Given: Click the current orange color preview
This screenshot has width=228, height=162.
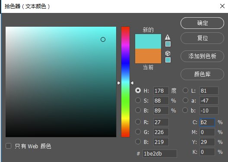Looking at the screenshot, I should pos(148,56).
